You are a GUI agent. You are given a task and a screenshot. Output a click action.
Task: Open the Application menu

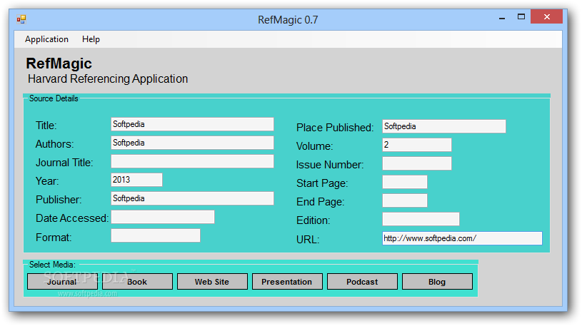point(46,39)
